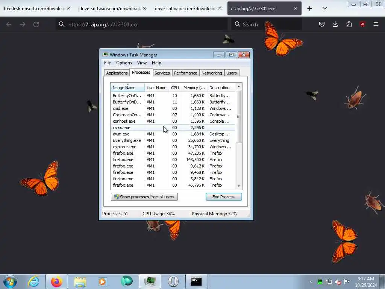
Task: Open the network tray icon
Action: [x=329, y=282]
